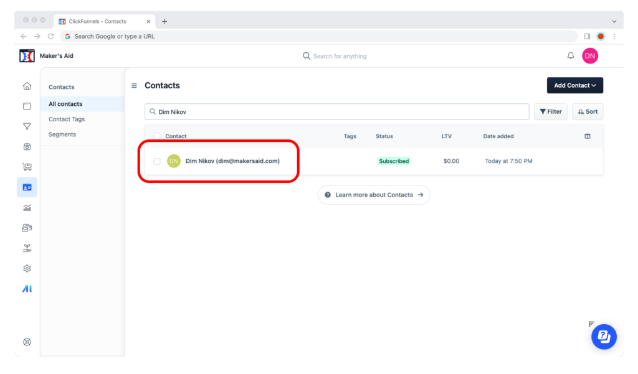Open the Sites window icon in the sidebar
This screenshot has width=638, height=374.
[27, 106]
